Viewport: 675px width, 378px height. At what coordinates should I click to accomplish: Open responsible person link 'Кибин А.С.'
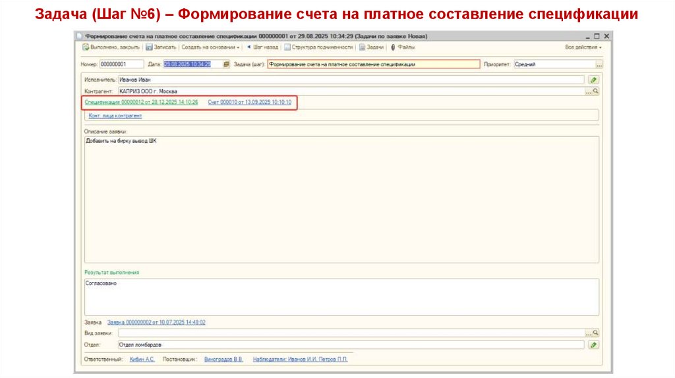[x=142, y=359]
